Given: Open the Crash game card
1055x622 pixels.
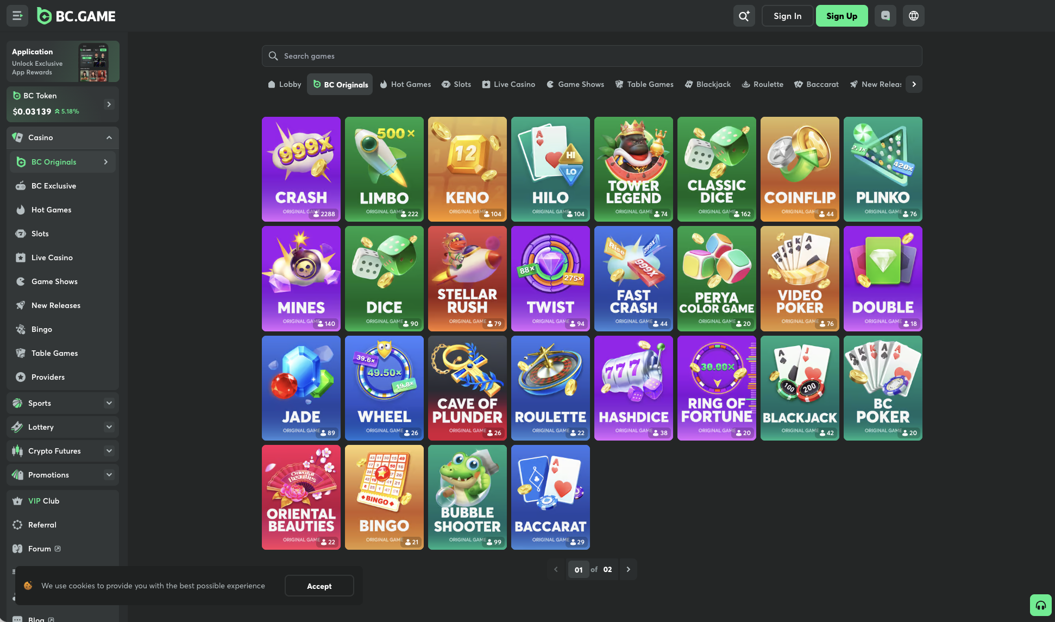Looking at the screenshot, I should click(x=301, y=169).
